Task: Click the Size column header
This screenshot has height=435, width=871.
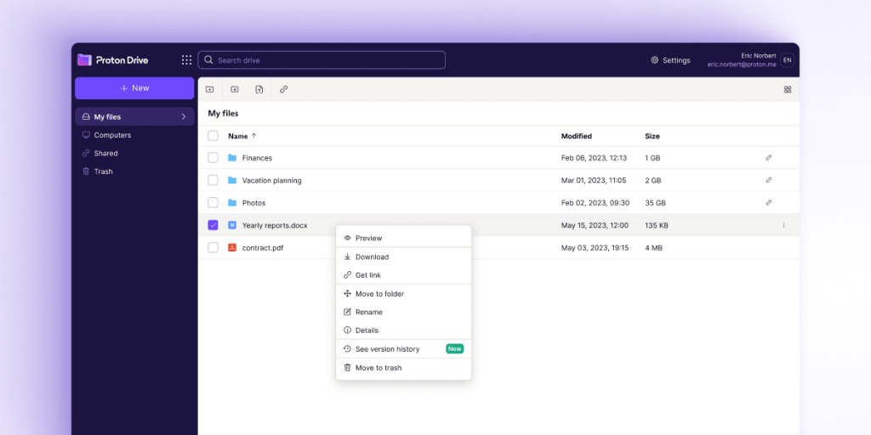Action: [652, 136]
